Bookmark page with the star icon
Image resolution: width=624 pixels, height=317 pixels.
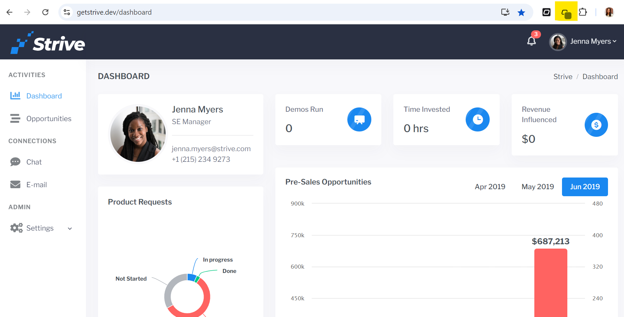[521, 13]
